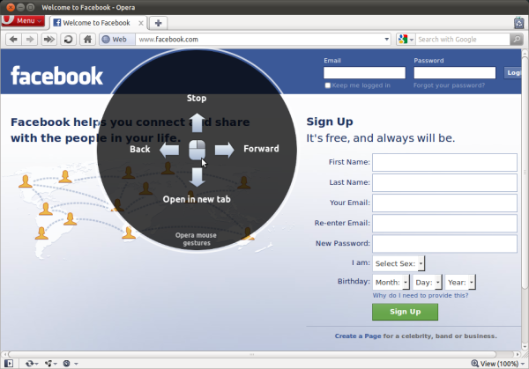Image resolution: width=529 pixels, height=369 pixels.
Task: Reload the page with the reload button
Action: (x=68, y=40)
